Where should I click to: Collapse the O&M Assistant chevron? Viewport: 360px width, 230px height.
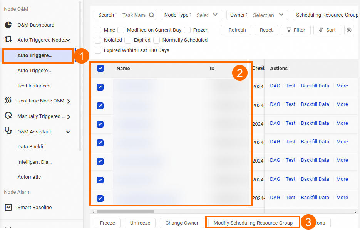coord(68,132)
